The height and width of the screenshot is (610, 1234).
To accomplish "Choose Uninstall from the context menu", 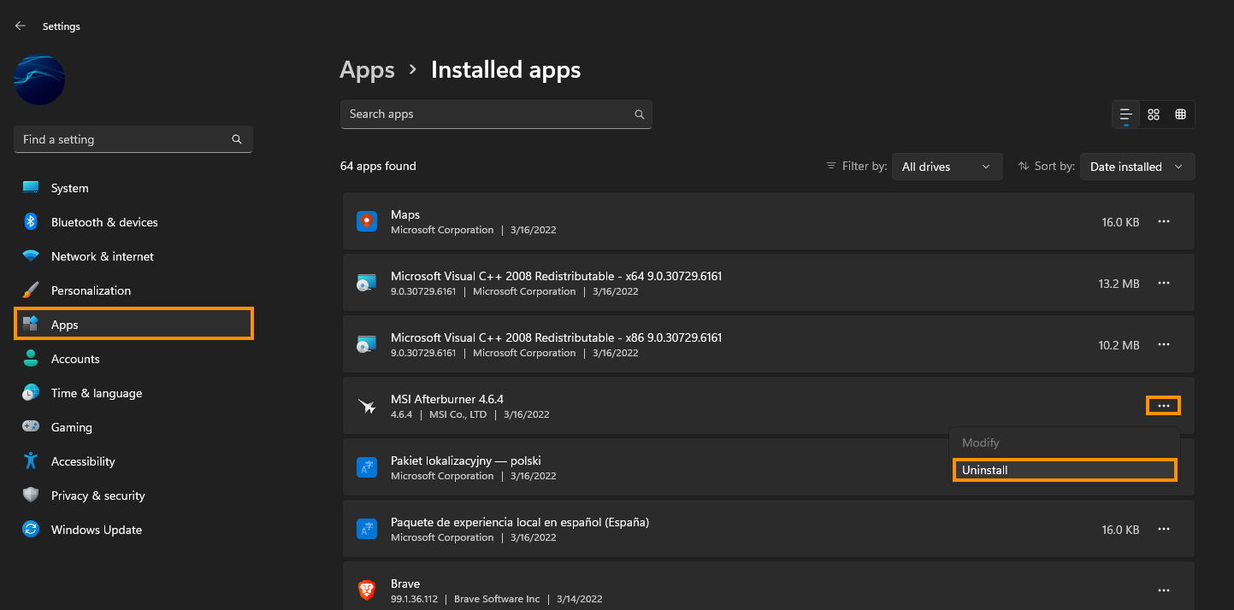I will (x=1065, y=470).
